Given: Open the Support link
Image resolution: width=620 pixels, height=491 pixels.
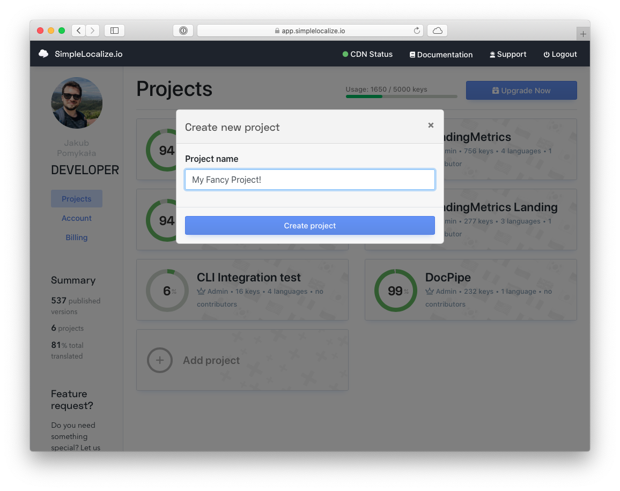Looking at the screenshot, I should click(508, 54).
